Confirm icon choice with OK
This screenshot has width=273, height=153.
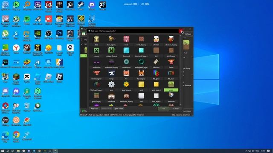pyautogui.click(x=163, y=109)
